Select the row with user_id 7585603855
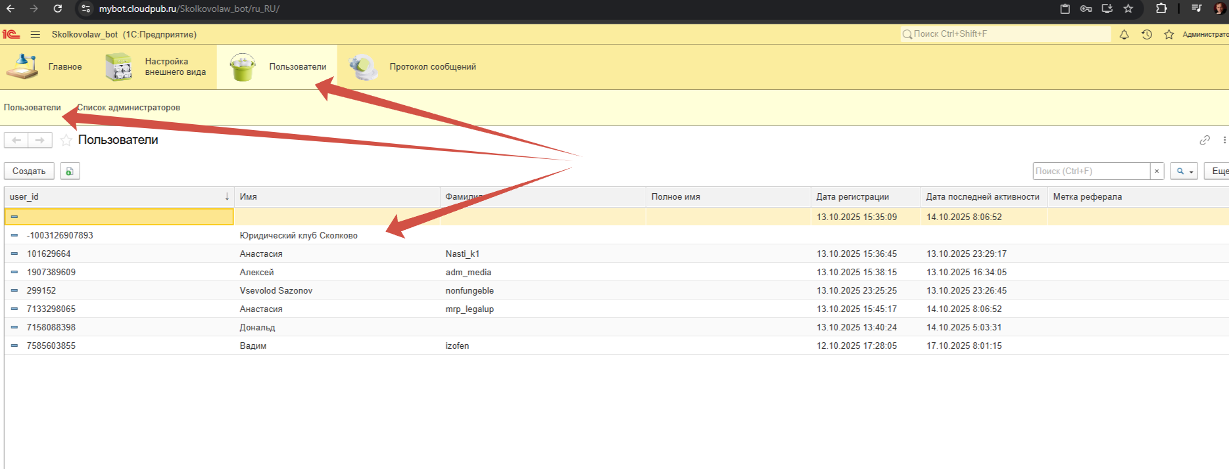 click(x=51, y=346)
